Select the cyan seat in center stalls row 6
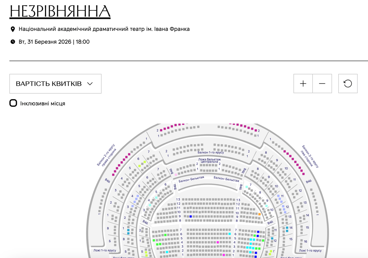This screenshot has height=258, width=368. click(230, 234)
